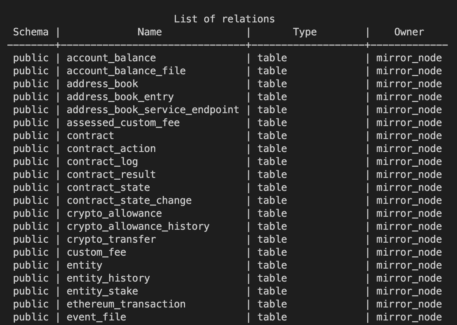Image resolution: width=457 pixels, height=325 pixels.
Task: Click the assessed_custom_fee entry
Action: (123, 123)
